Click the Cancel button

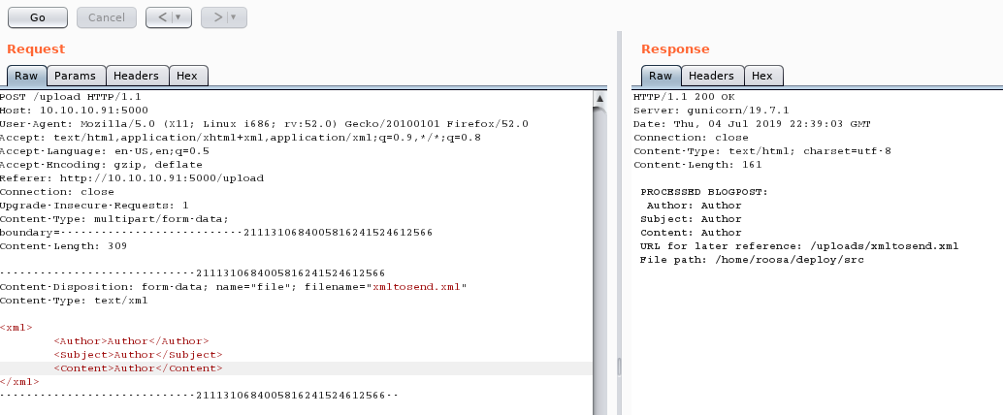106,17
